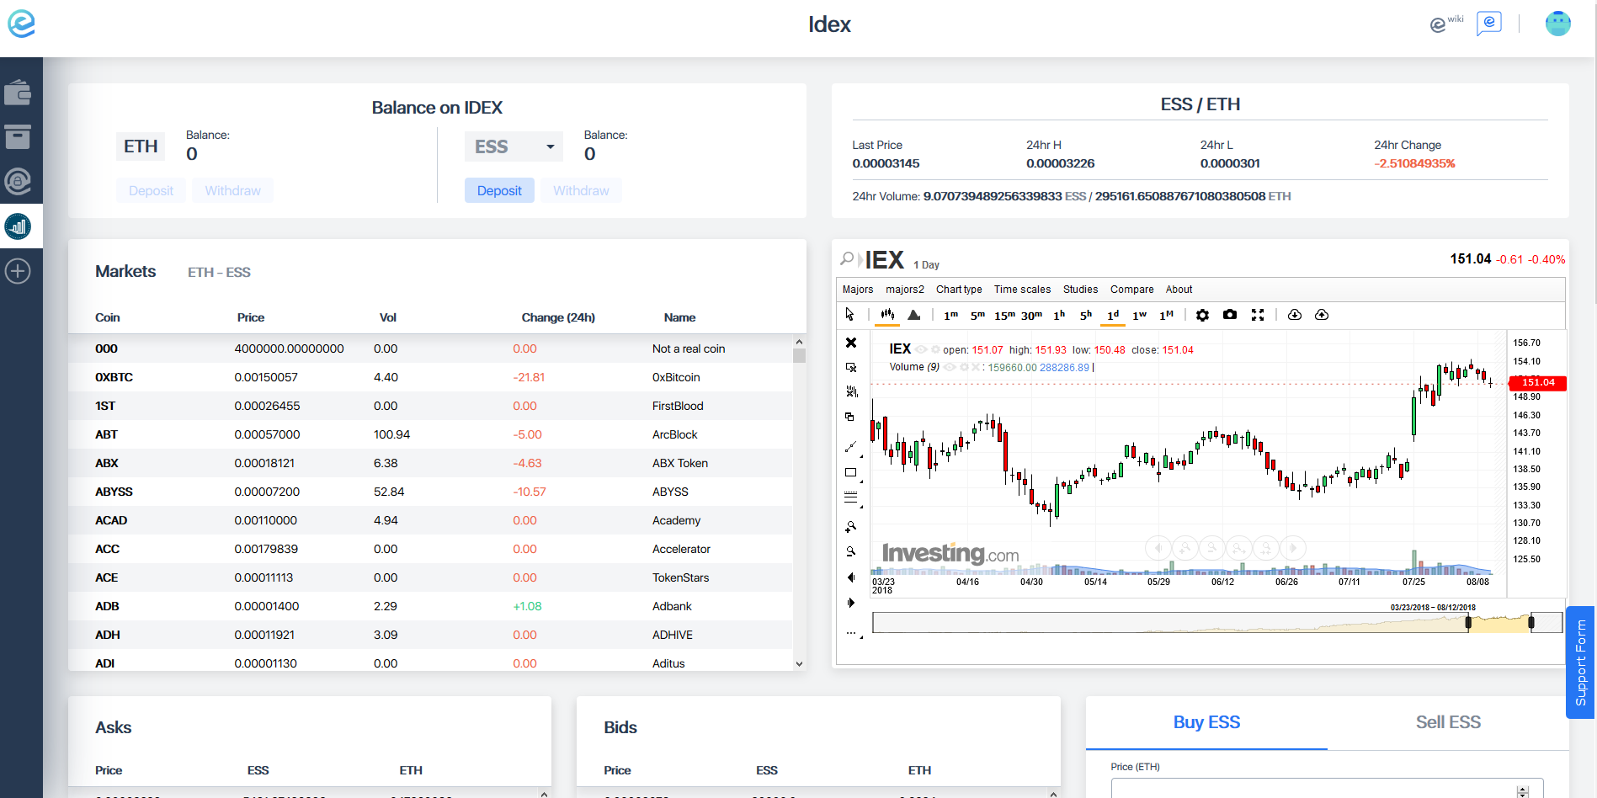Click the ETH Withdraw button
1597x798 pixels.
(232, 191)
